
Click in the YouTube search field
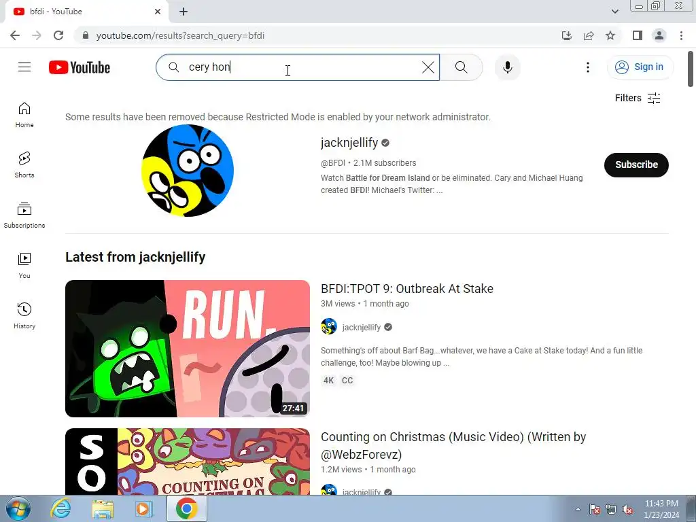(298, 67)
